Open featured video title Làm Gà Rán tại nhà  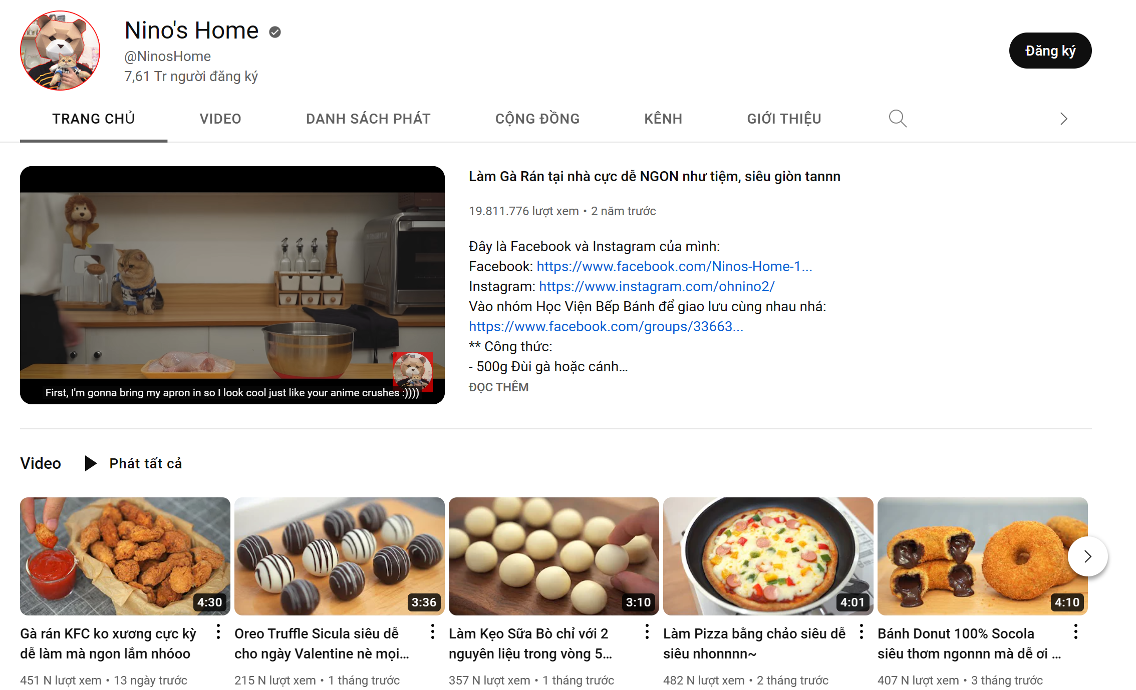click(655, 177)
